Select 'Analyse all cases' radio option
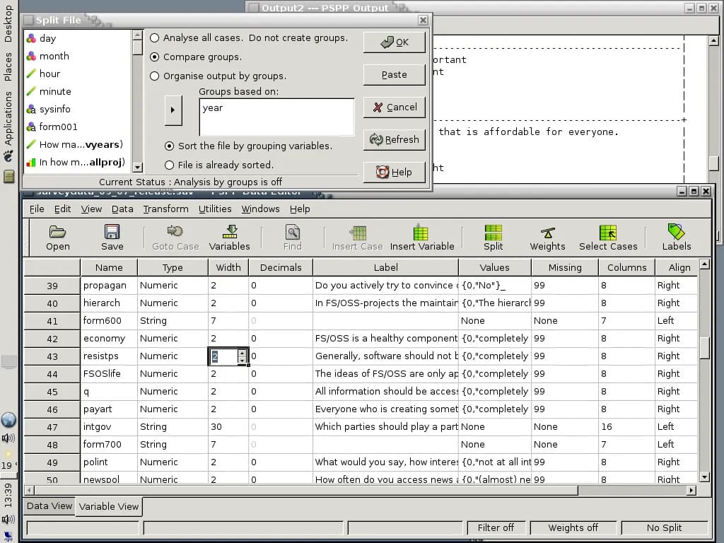The image size is (724, 543). [x=155, y=38]
